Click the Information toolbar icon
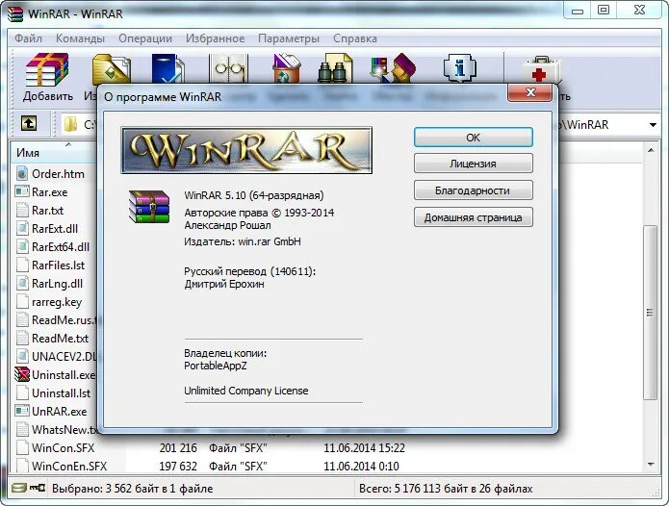Screen dimensions: 669x506 (x=459, y=68)
